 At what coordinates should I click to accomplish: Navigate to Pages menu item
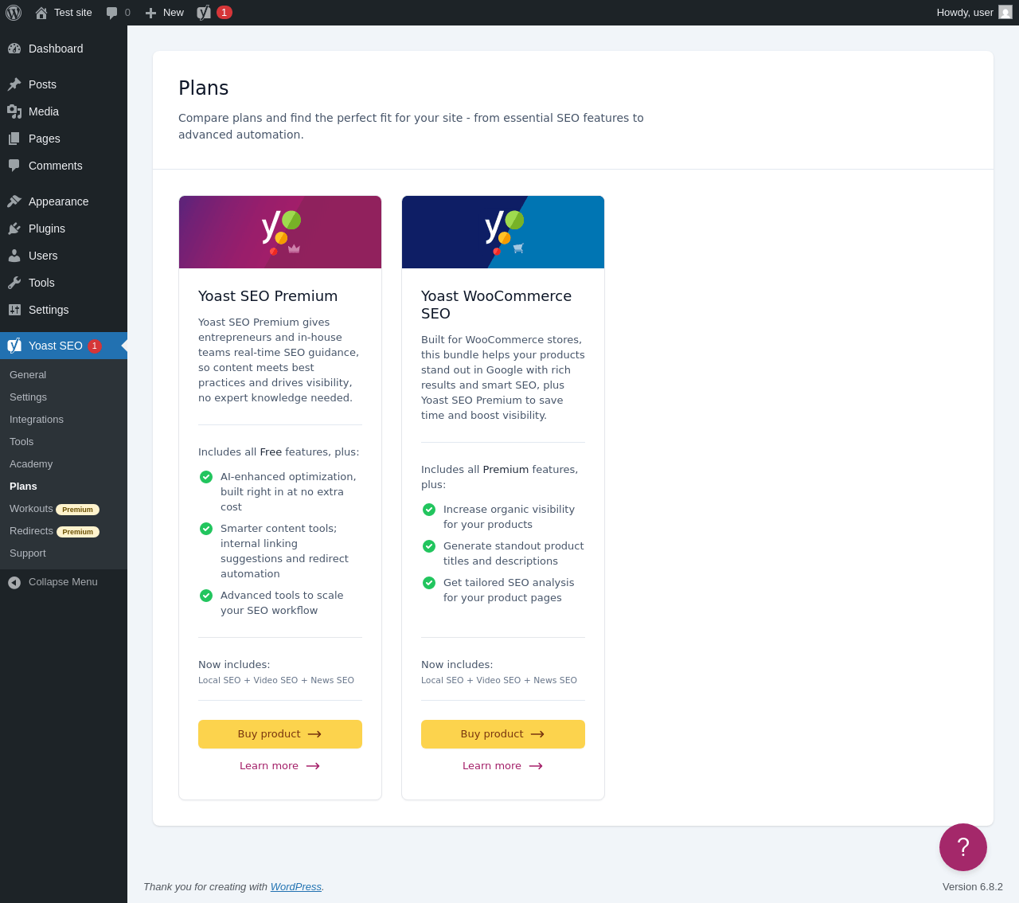[64, 139]
